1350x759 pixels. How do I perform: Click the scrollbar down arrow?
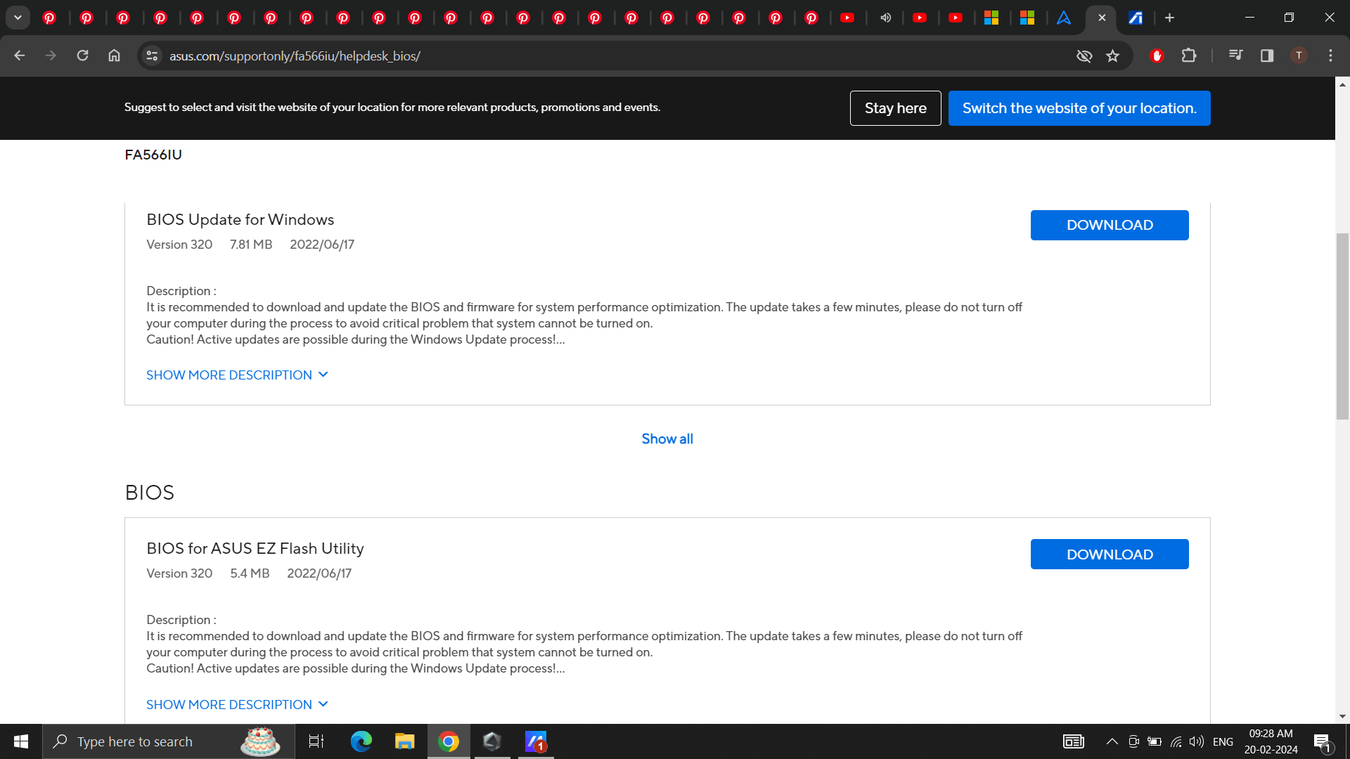1342,717
